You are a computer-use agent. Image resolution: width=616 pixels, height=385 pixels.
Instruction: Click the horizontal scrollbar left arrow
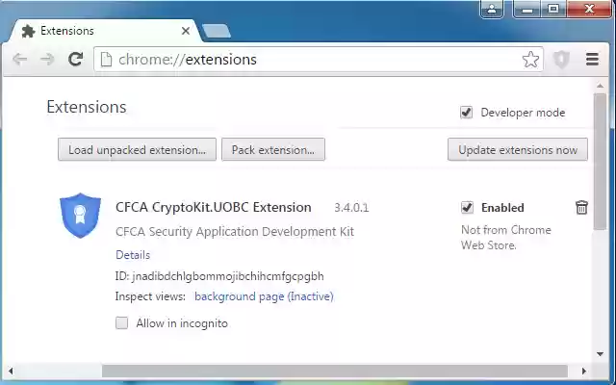[11, 371]
